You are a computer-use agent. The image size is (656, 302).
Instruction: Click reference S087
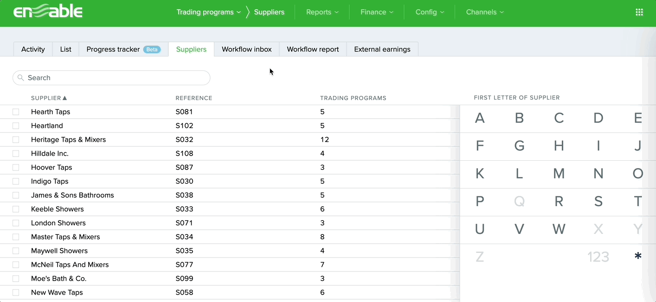tap(184, 167)
